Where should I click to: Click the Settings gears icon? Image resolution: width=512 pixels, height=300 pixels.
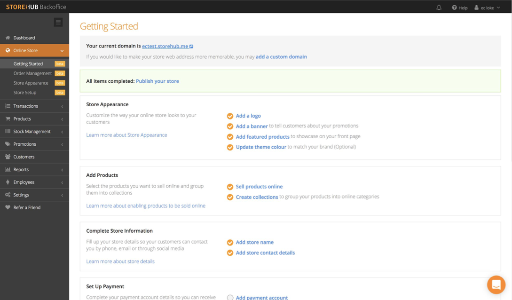pos(8,195)
